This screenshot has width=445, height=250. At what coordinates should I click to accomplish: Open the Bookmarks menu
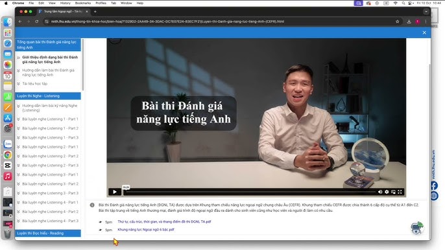coord(83,3)
